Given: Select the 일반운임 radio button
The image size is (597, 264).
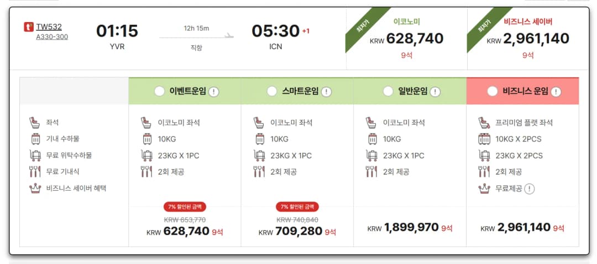Looking at the screenshot, I should (x=388, y=91).
